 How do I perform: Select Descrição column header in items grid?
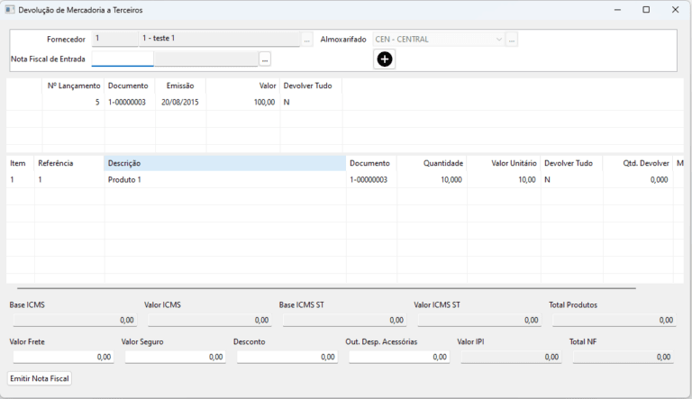[225, 163]
